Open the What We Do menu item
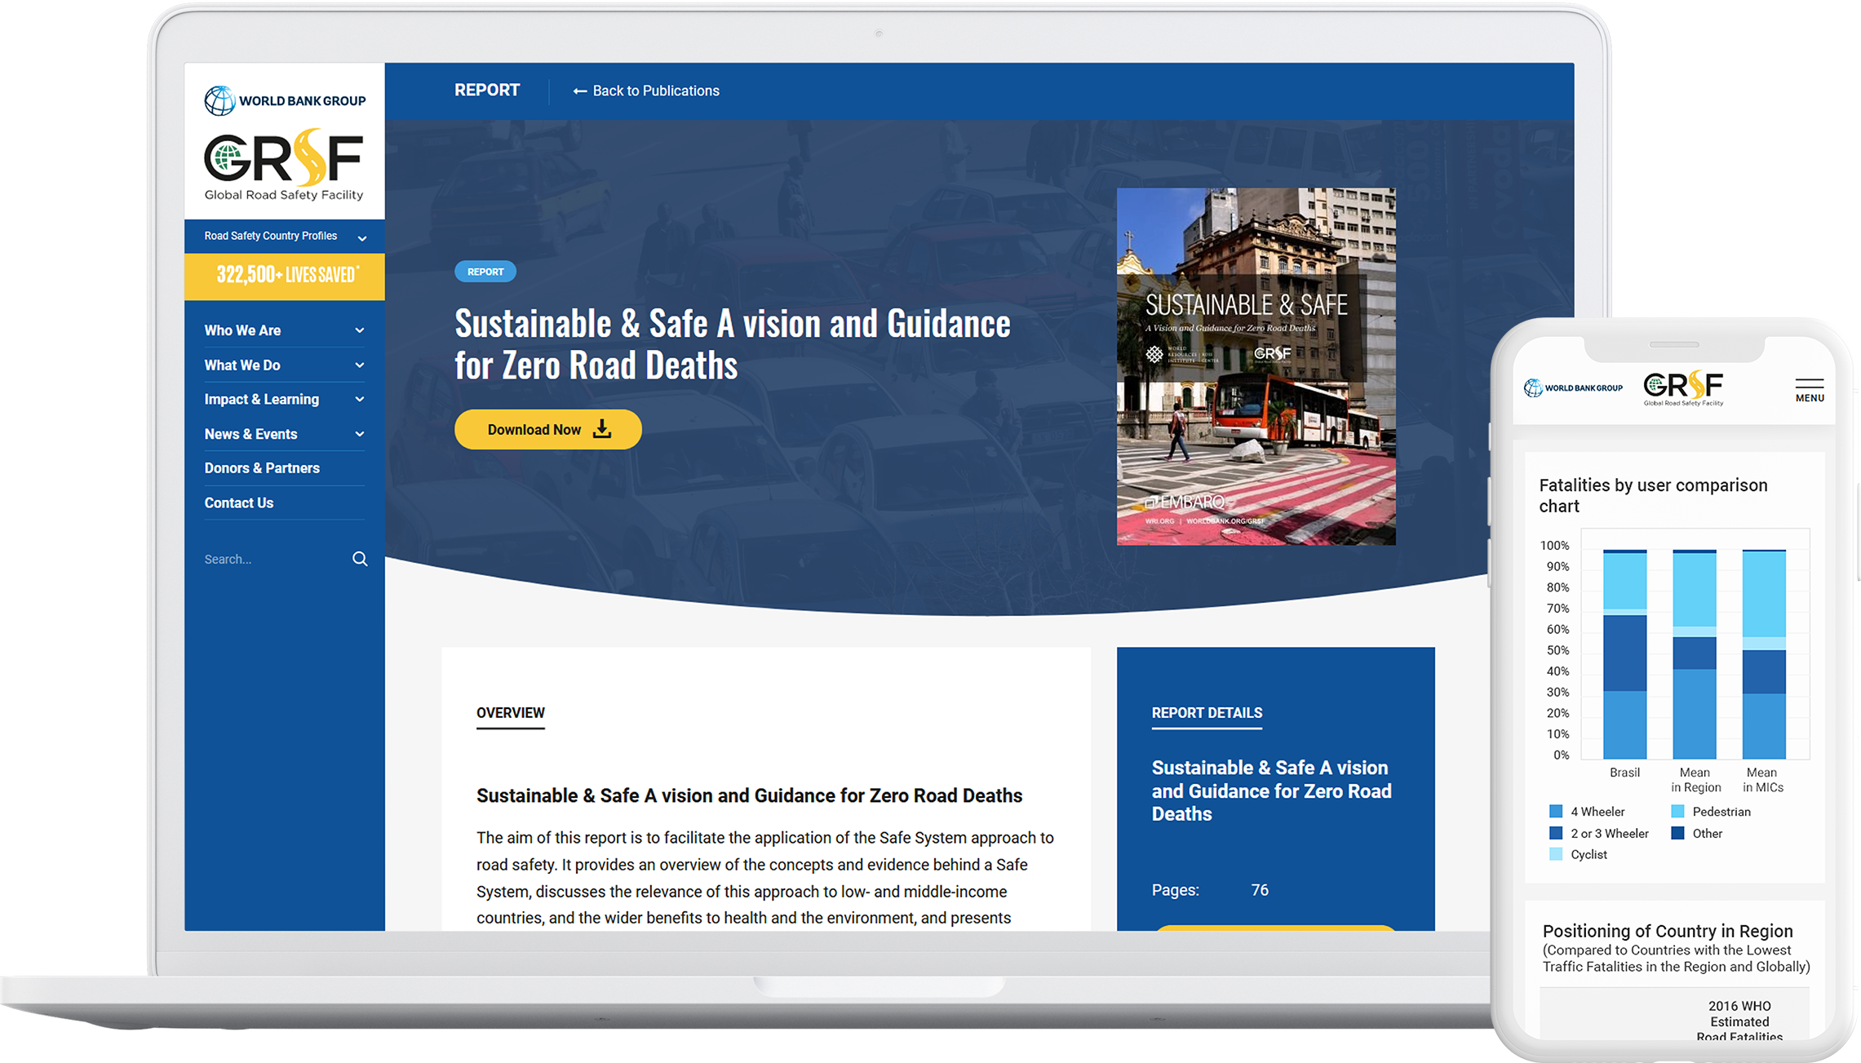 242,365
